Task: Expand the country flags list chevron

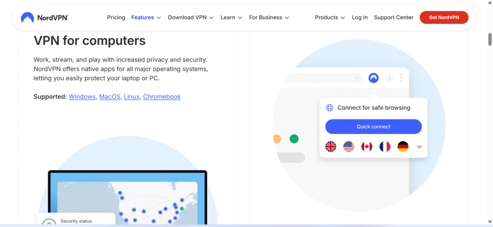Action: (419, 147)
